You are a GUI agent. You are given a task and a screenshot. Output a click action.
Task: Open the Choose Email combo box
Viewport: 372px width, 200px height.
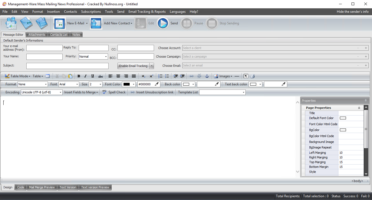point(275,65)
